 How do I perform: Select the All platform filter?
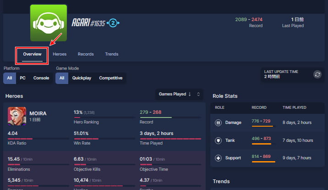coord(10,78)
